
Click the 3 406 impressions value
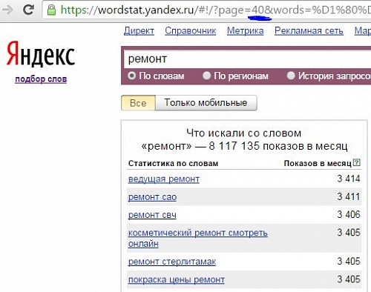(x=349, y=215)
